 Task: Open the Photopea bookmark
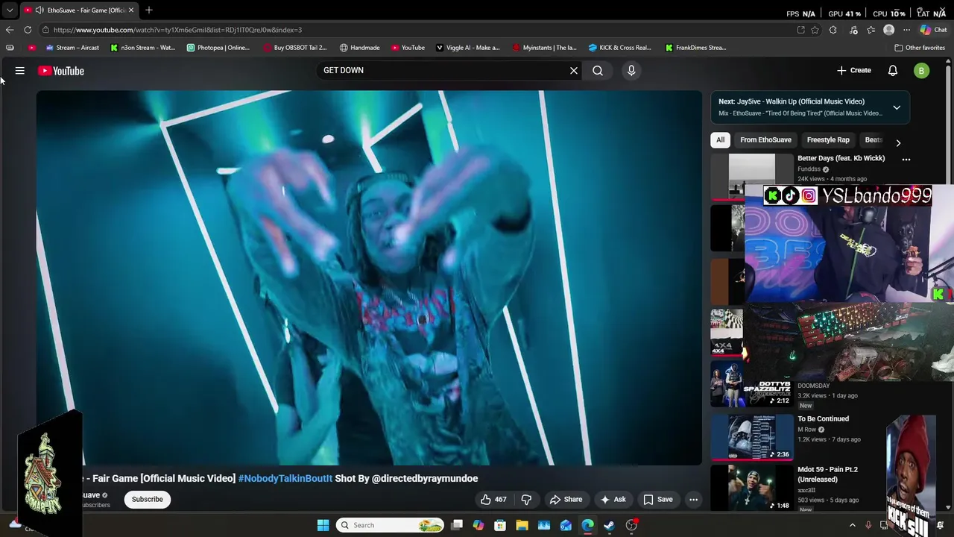pos(218,48)
